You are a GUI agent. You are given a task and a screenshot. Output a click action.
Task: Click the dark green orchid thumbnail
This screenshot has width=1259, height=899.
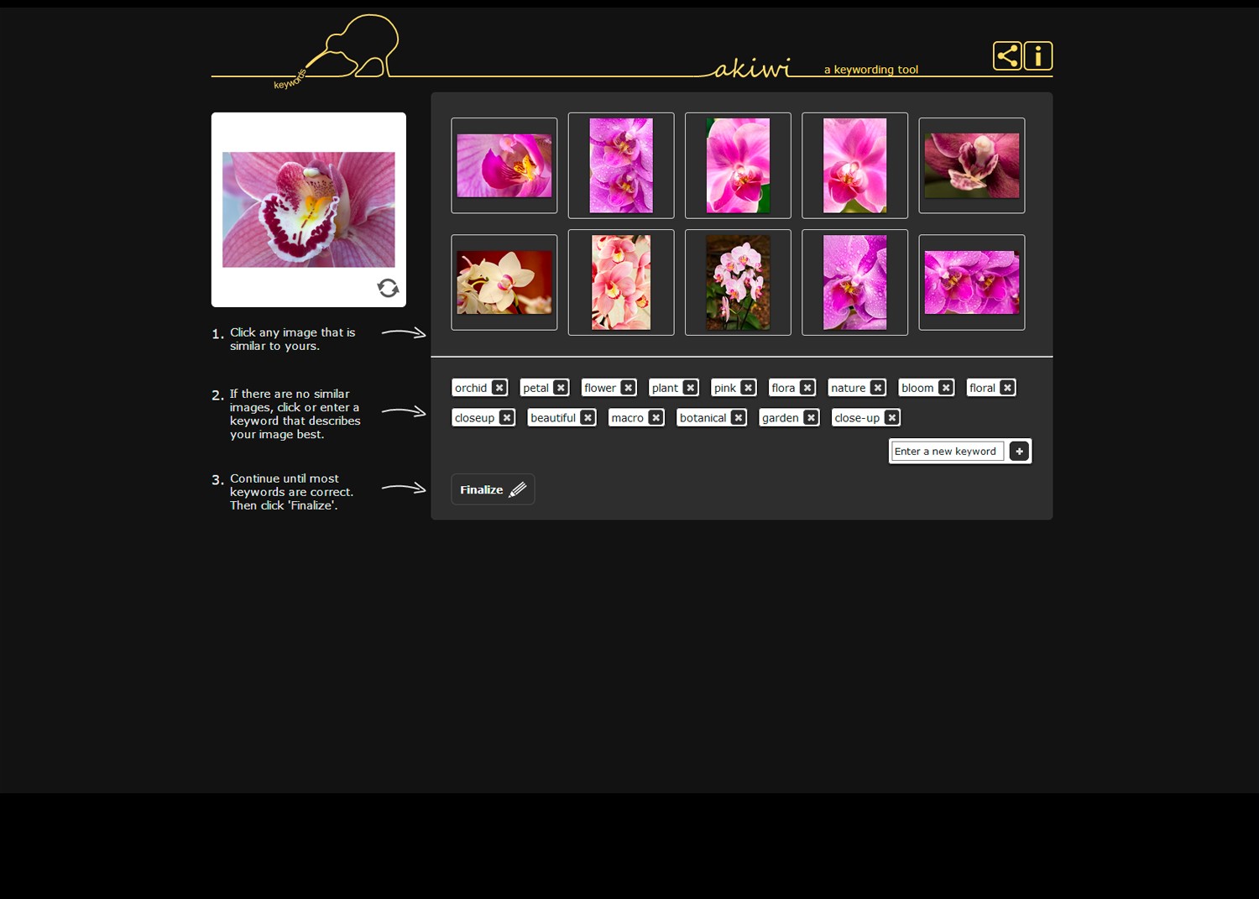point(971,165)
